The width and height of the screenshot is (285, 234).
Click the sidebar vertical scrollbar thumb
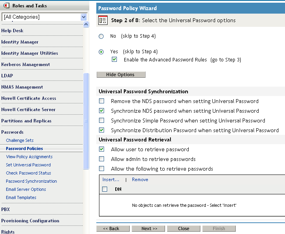[86, 121]
